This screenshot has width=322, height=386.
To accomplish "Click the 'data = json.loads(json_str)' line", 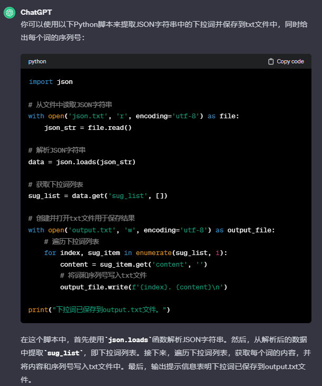I will (x=82, y=162).
